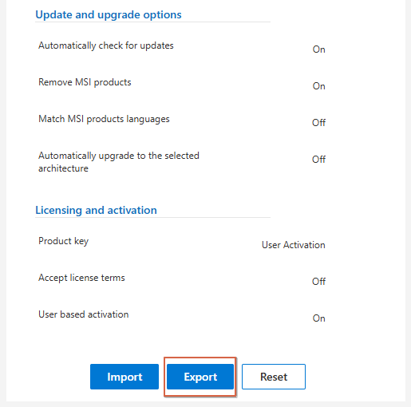
Task: Click the 'User based activation' label
Action: [84, 314]
